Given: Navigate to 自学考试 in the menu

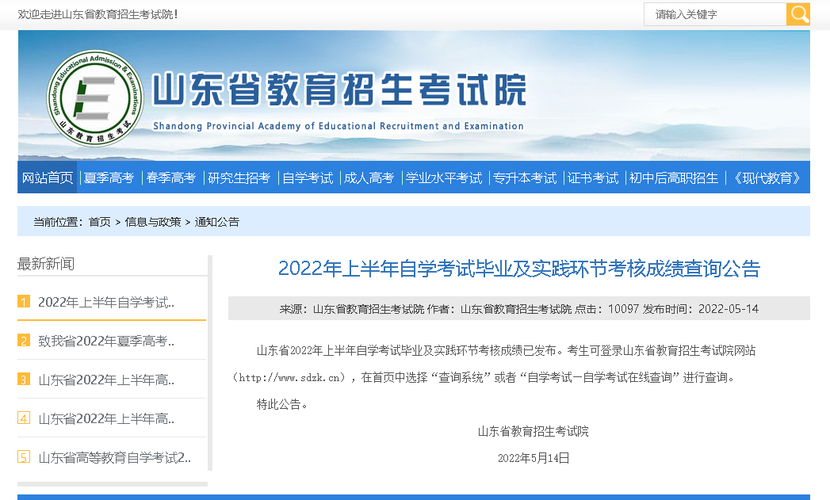Looking at the screenshot, I should 308,177.
